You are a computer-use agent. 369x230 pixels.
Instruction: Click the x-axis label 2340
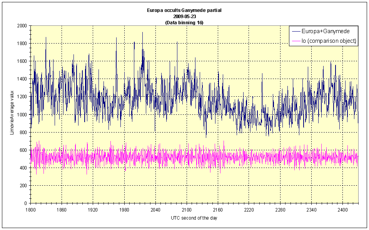click(x=311, y=210)
